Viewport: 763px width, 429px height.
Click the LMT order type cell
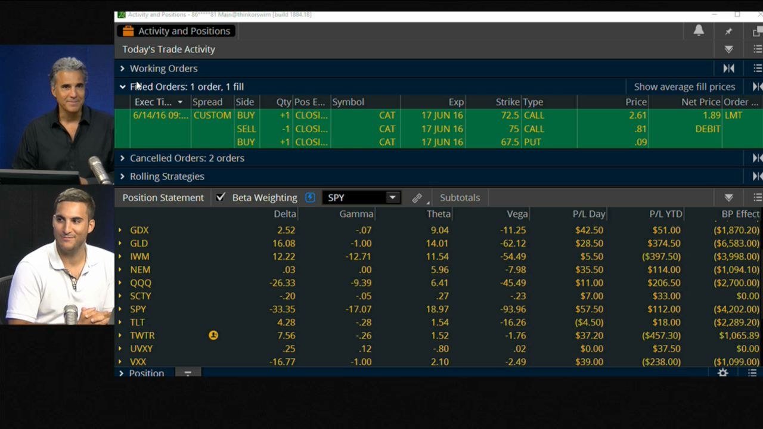733,115
